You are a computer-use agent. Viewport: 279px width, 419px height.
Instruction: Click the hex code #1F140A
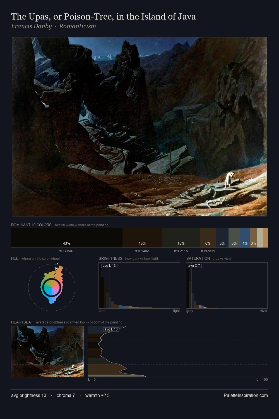pos(142,251)
